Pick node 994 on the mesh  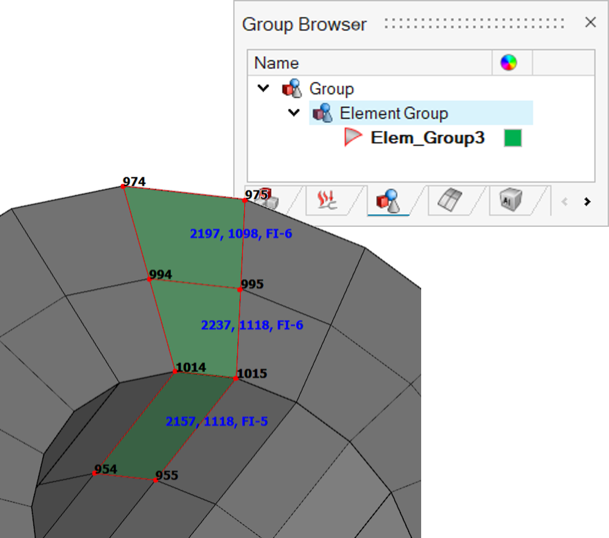[x=149, y=279]
